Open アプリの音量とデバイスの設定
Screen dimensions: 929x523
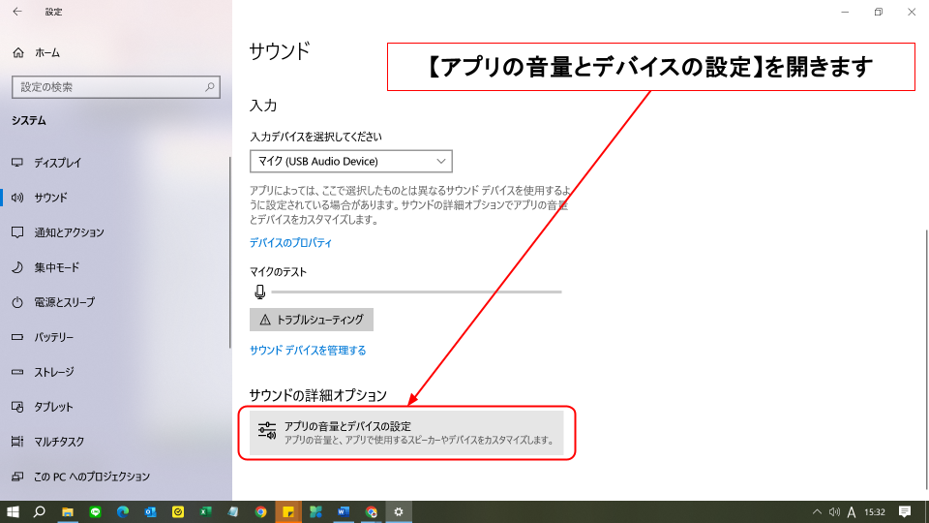tap(406, 433)
